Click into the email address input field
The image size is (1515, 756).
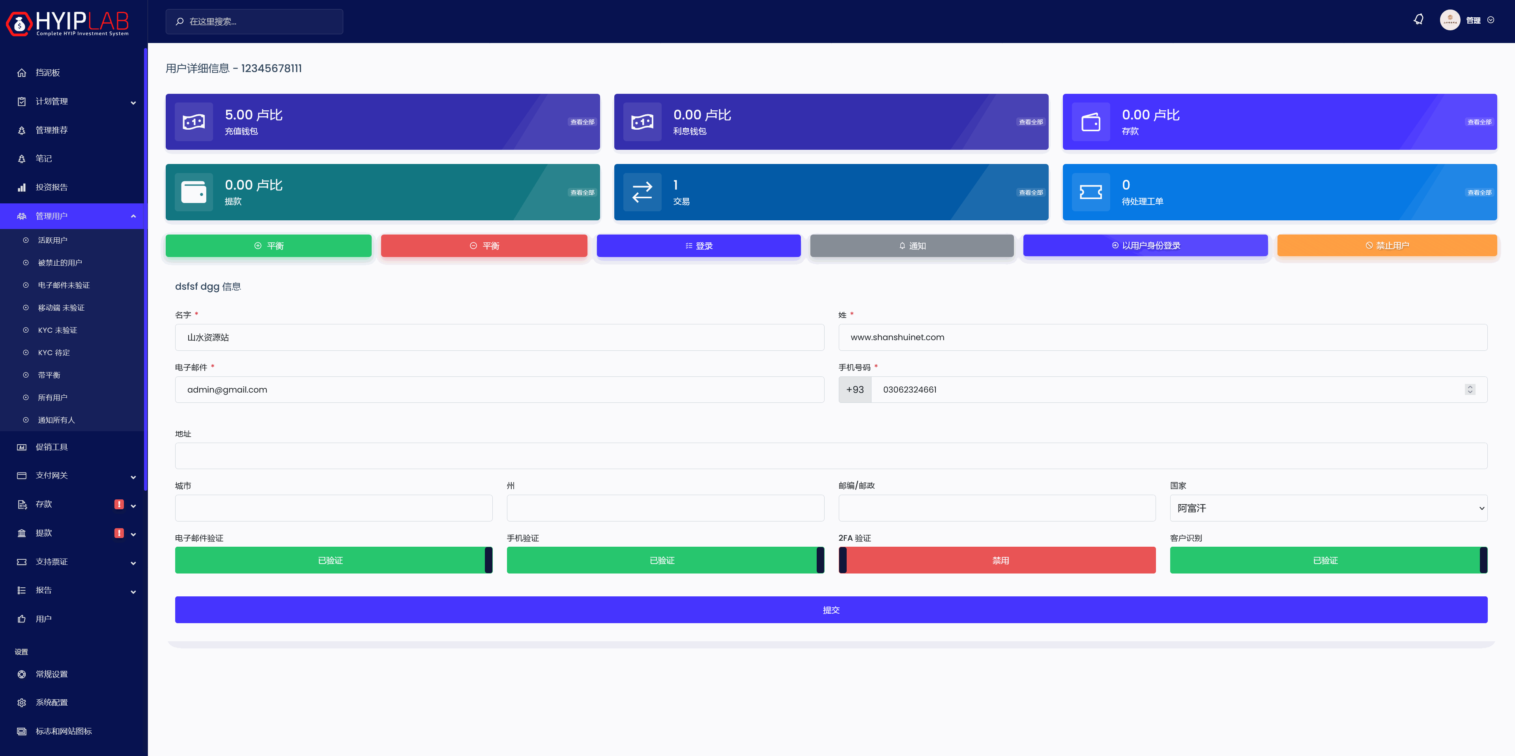pos(499,389)
